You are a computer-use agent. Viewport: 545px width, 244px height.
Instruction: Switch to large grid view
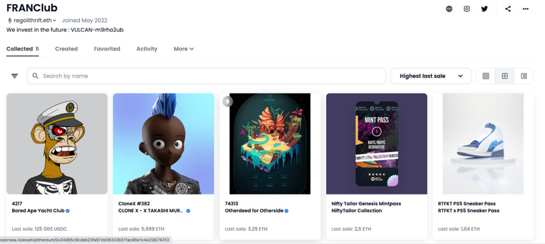[x=504, y=76]
